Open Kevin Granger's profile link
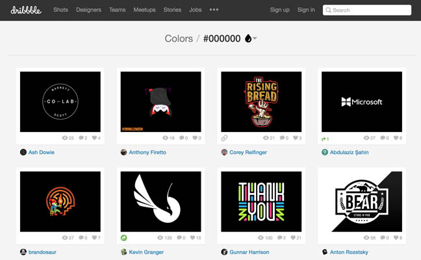421x260 pixels. pos(146,252)
